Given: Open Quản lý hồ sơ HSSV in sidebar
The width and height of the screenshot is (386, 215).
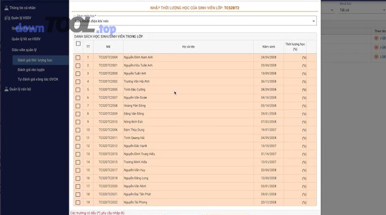Looking at the screenshot, I should [26, 39].
